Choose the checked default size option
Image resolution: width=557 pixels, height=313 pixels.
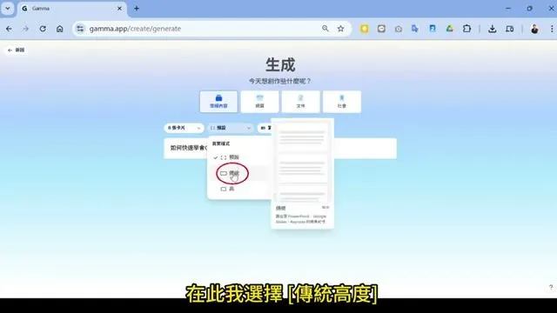point(238,157)
